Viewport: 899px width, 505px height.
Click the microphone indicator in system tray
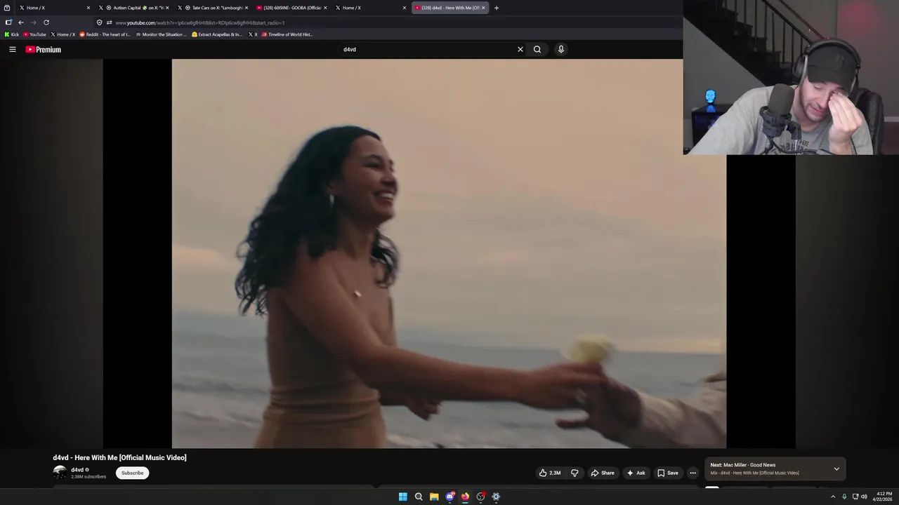click(844, 497)
